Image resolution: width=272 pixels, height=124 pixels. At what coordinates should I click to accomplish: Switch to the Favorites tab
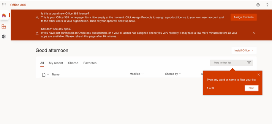tap(90, 63)
